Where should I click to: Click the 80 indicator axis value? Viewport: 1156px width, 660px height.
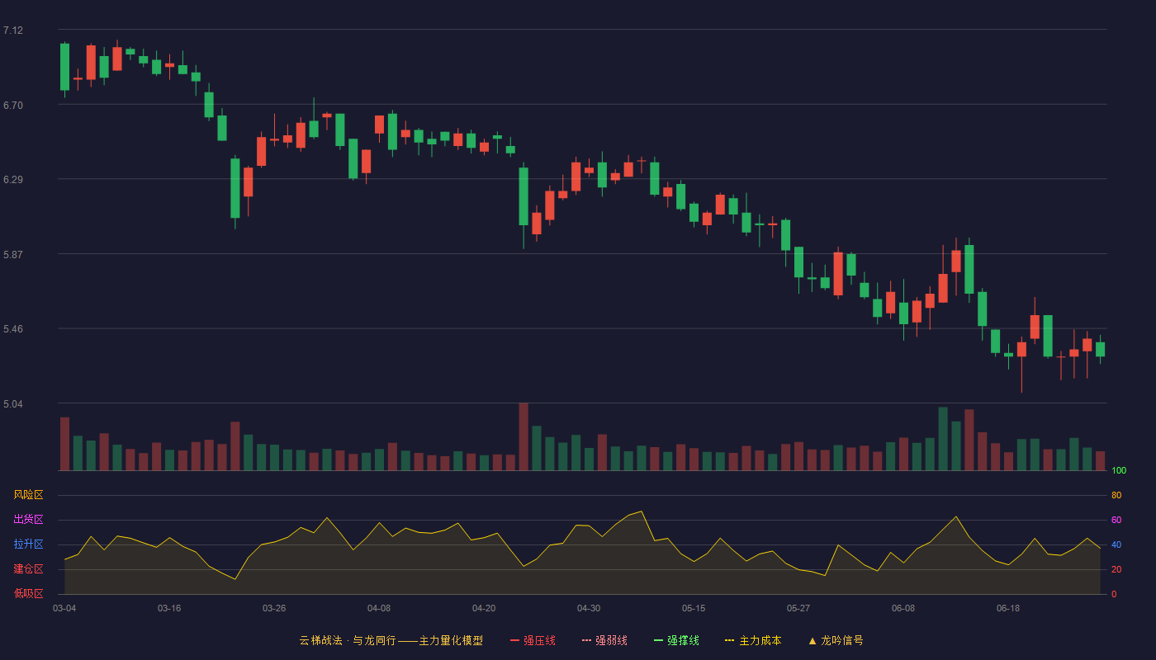(x=1116, y=495)
